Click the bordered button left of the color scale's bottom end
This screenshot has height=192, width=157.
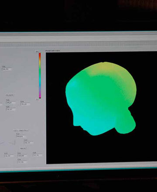click(x=10, y=95)
